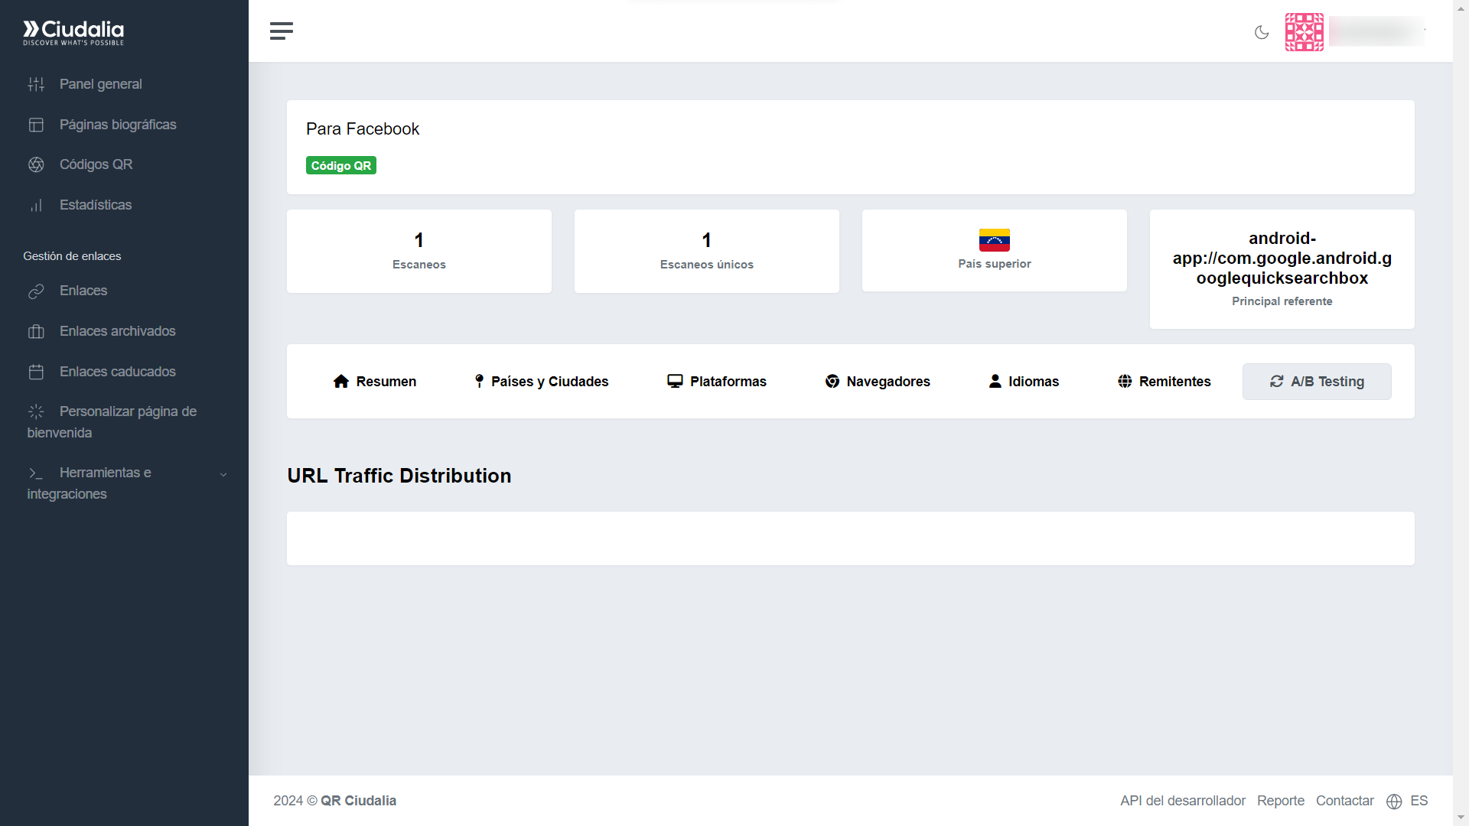Toggle dark mode with the moon icon
Screen dimensions: 1469x826
click(1262, 32)
